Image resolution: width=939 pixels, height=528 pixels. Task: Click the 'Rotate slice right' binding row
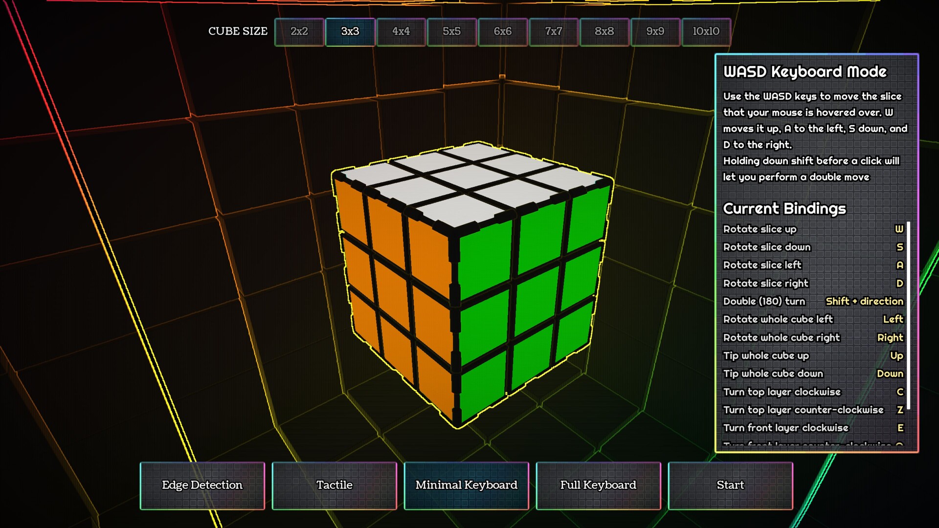click(813, 283)
